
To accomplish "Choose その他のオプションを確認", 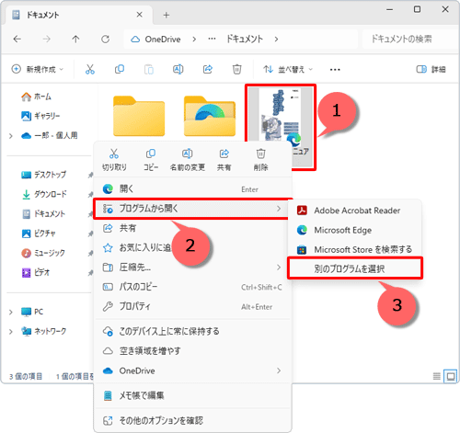I will (x=192, y=421).
